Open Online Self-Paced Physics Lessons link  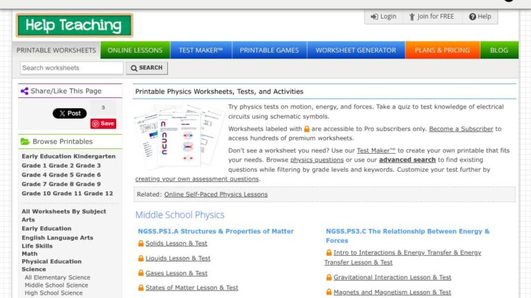216,195
